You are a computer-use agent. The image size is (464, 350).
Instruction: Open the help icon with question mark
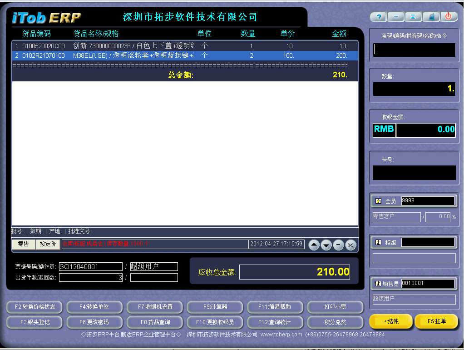click(378, 16)
